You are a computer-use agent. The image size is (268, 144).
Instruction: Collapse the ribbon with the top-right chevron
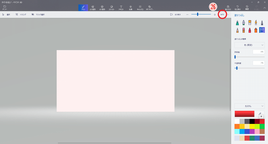coord(264,8)
